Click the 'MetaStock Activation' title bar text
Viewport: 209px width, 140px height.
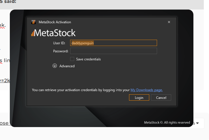(55, 22)
